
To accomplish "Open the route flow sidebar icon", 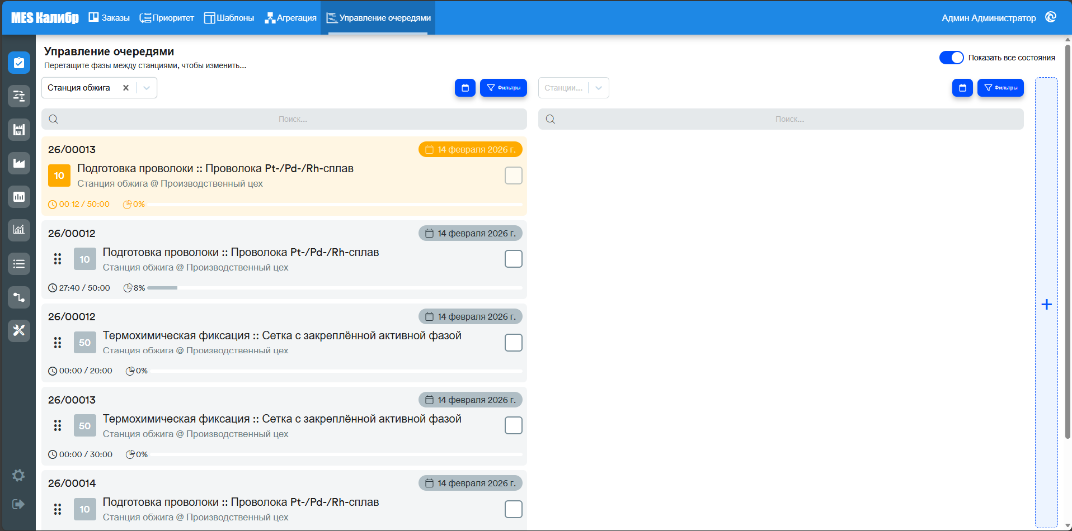I will (x=19, y=297).
